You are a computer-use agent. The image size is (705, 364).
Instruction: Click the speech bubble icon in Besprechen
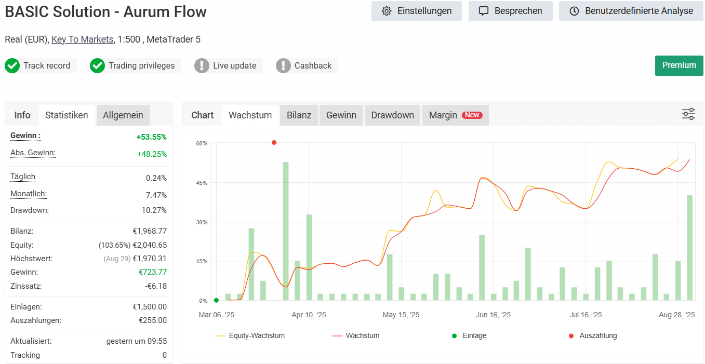[x=484, y=11]
